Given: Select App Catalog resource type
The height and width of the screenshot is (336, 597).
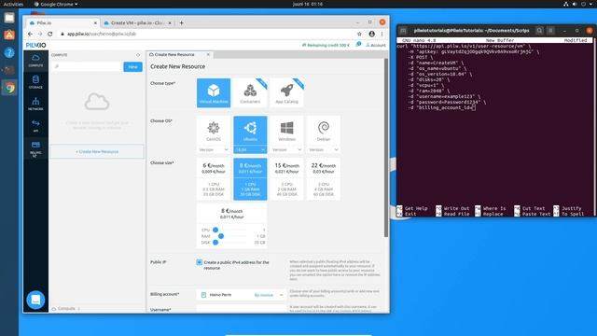Looking at the screenshot, I should [x=286, y=92].
